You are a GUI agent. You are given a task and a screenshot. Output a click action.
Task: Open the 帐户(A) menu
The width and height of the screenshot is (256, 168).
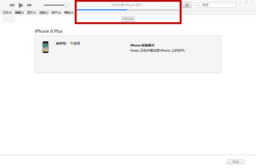tap(56, 13)
